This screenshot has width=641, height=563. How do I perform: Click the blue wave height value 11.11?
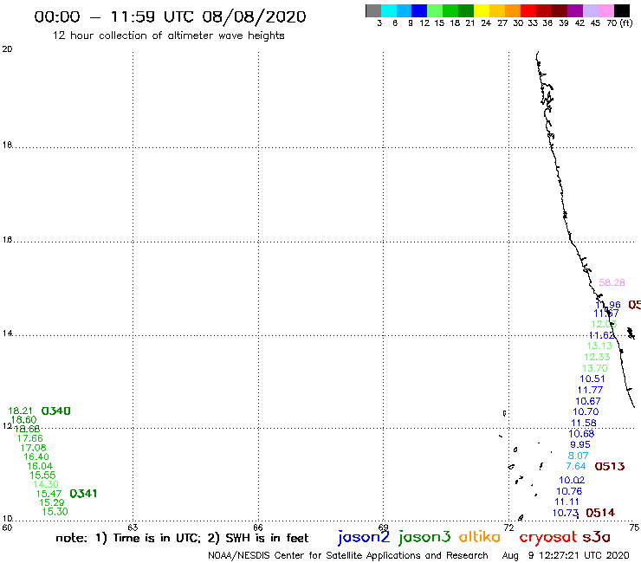567,502
